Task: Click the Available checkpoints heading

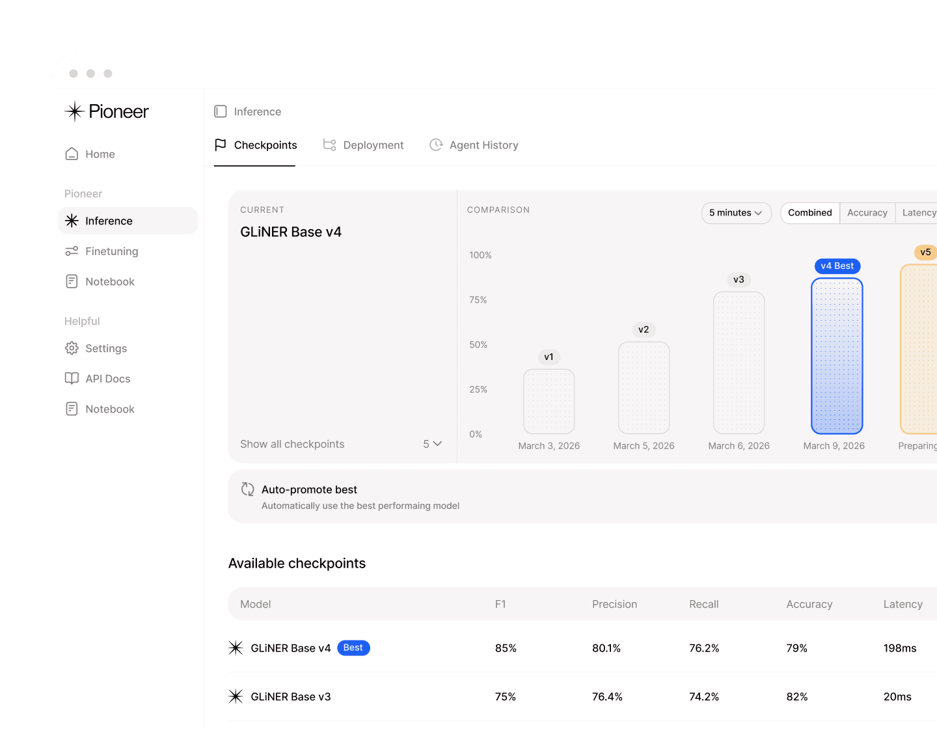Action: click(297, 563)
